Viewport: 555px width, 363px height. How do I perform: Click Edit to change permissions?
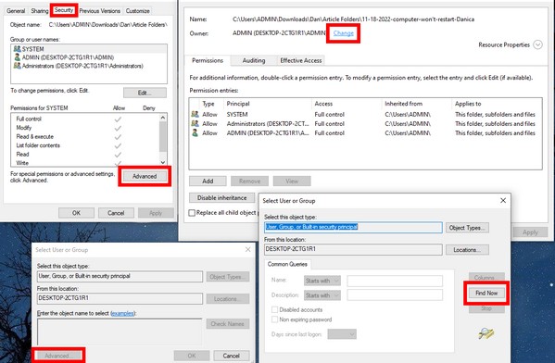(145, 93)
